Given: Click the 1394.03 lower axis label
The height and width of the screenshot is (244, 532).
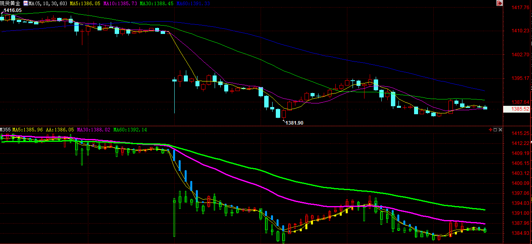Looking at the screenshot, I should 521,203.
